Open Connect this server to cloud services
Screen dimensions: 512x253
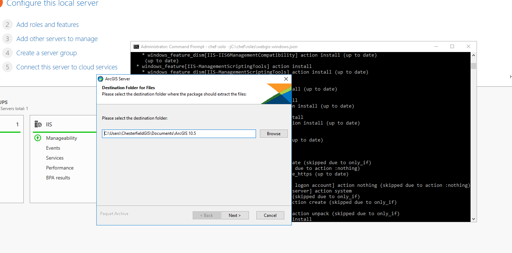click(x=67, y=67)
